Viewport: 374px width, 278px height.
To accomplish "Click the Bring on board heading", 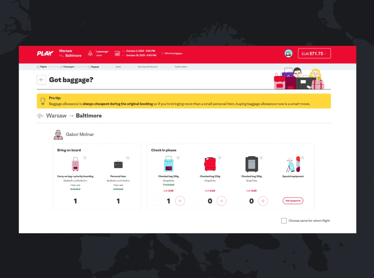I will 69,150.
